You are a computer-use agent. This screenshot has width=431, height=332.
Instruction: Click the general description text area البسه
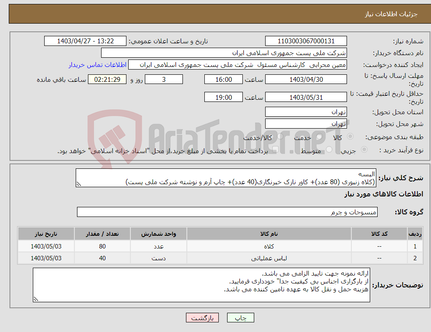point(226,178)
